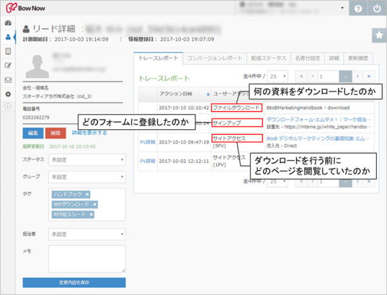The height and width of the screenshot is (295, 387).
Task: Open the settings gear icon in sidebar
Action: pyautogui.click(x=8, y=94)
